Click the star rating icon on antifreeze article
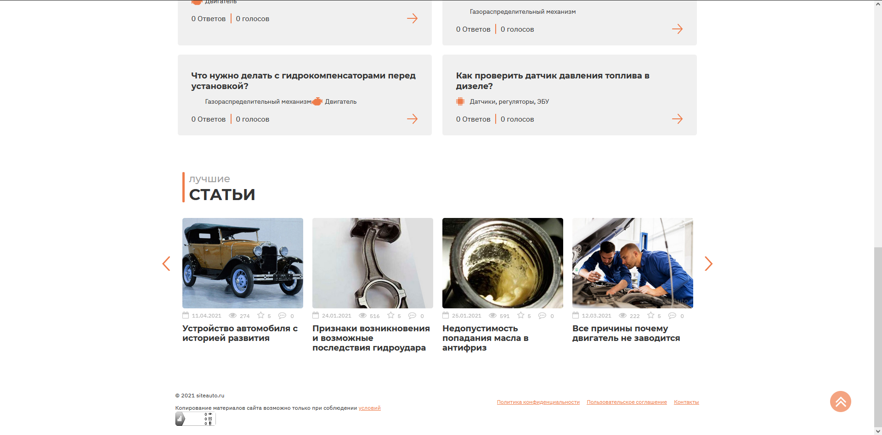This screenshot has width=882, height=435. pos(520,315)
